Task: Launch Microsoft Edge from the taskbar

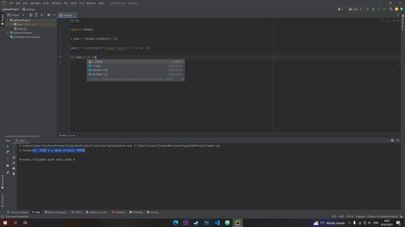Action: point(176,223)
